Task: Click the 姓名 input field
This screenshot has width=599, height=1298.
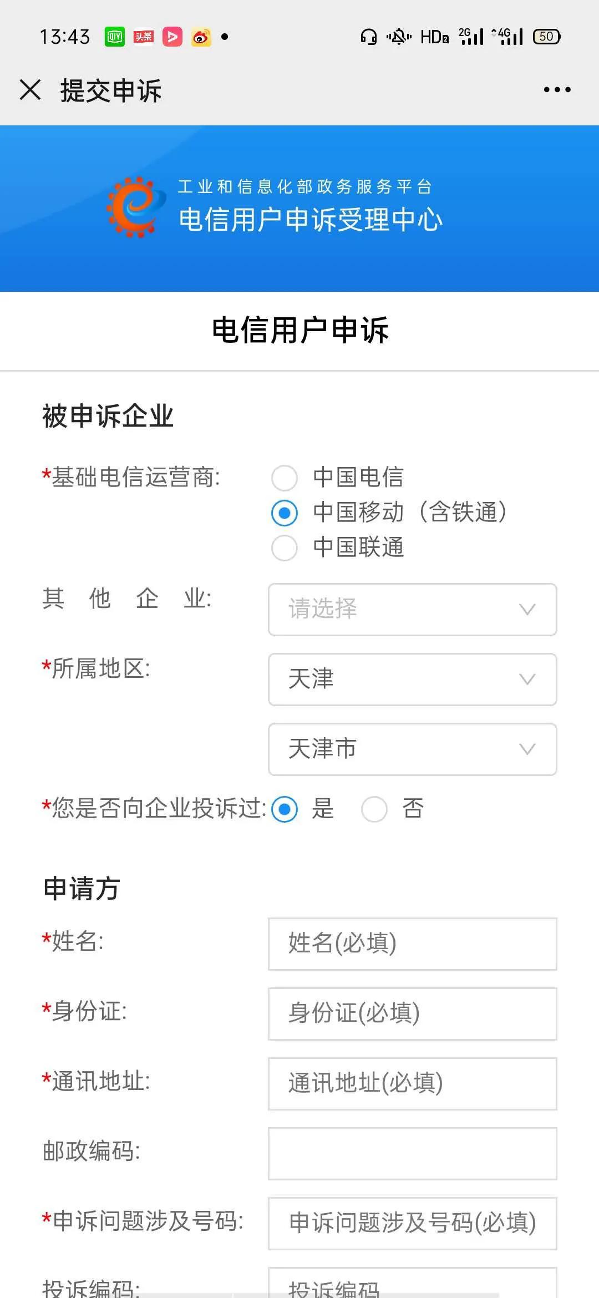Action: pos(413,944)
